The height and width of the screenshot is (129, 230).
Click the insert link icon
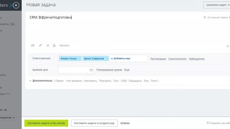[x=40, y=46]
